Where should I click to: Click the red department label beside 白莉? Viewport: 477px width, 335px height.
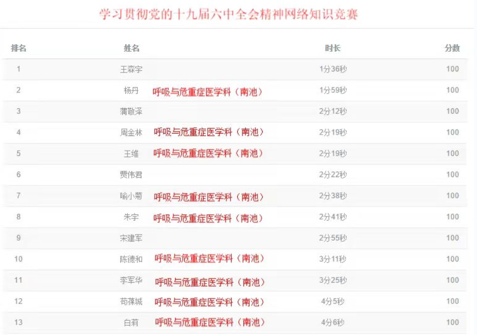(x=210, y=322)
